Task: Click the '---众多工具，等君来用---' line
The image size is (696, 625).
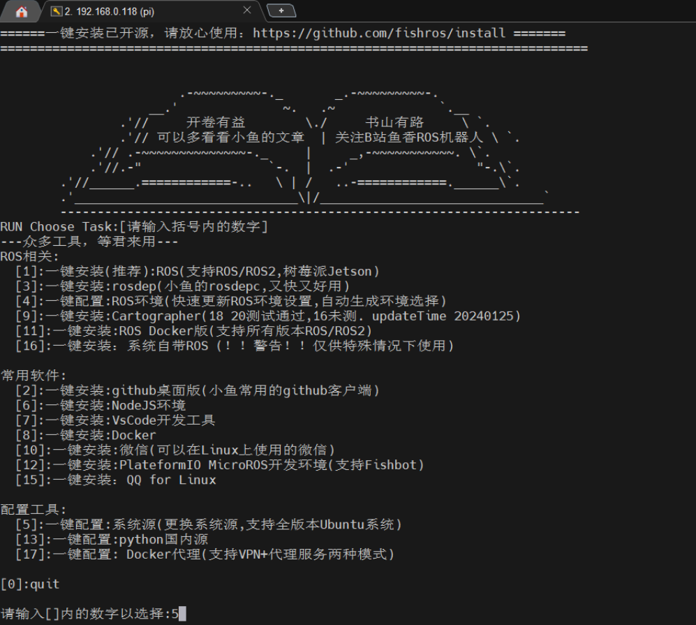Action: point(89,242)
